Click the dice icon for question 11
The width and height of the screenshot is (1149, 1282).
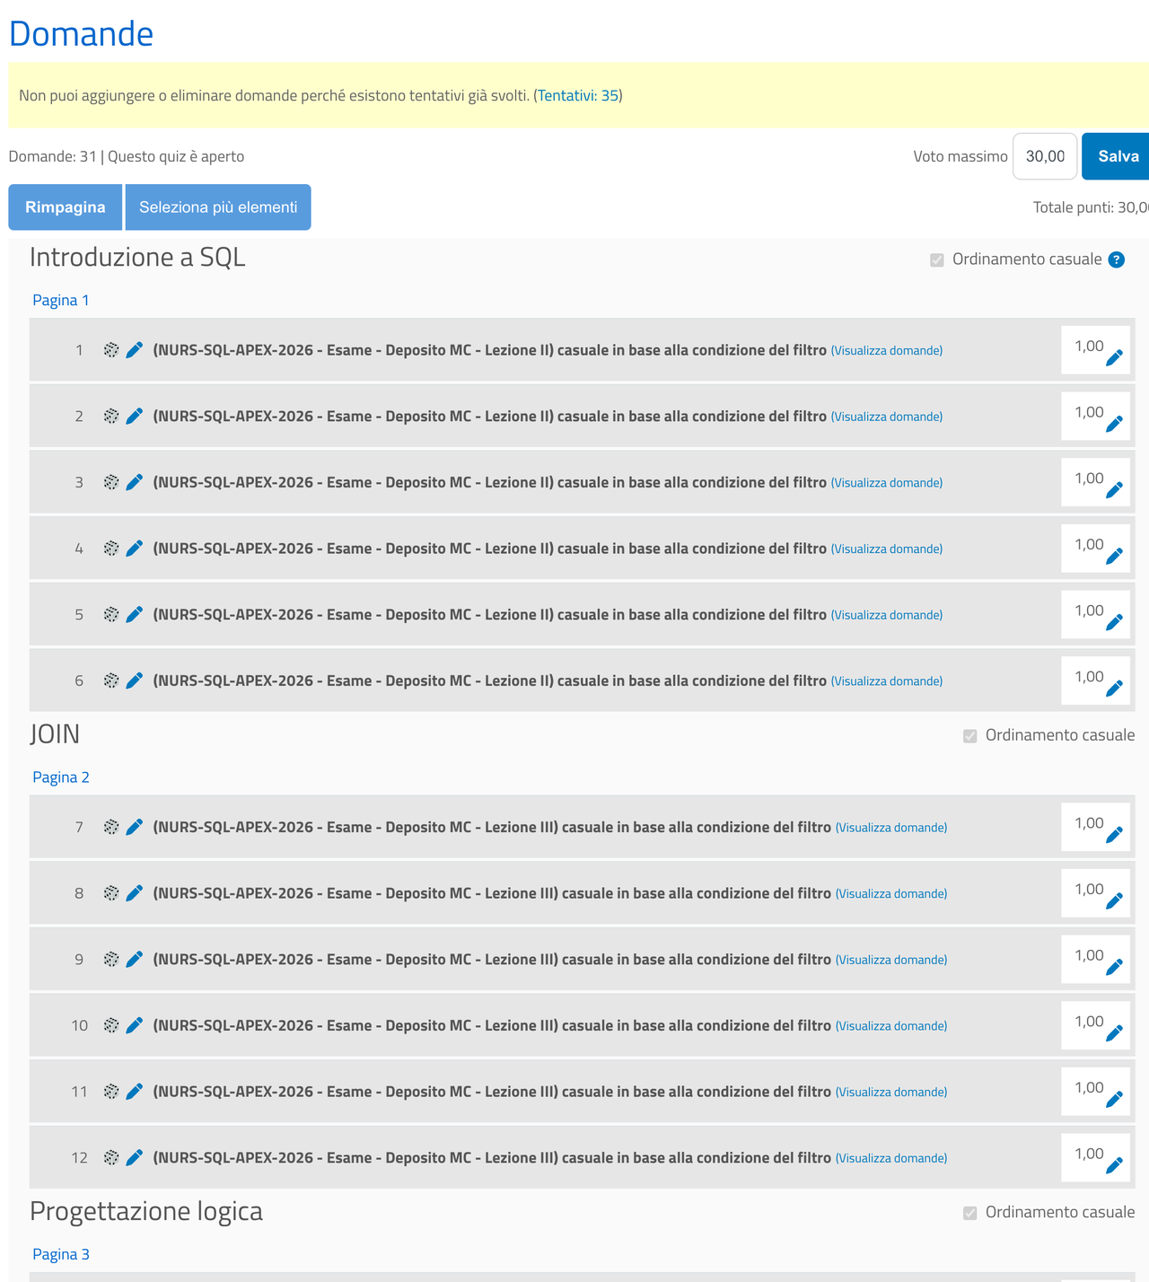point(111,1092)
